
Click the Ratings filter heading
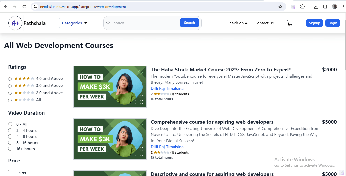(17, 67)
